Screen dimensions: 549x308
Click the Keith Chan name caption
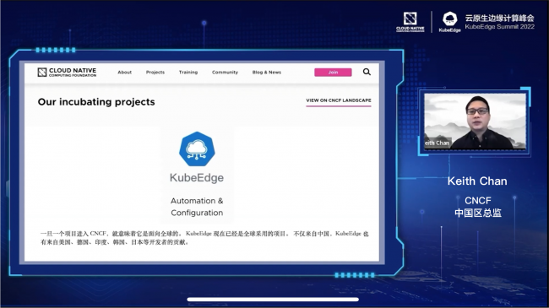(x=477, y=181)
